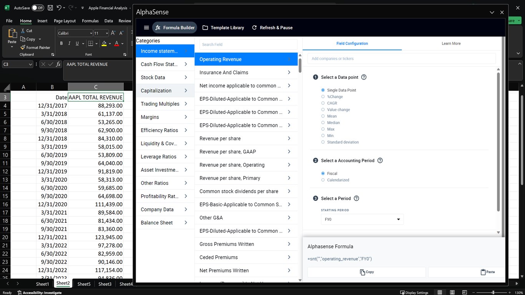This screenshot has width=525, height=295.
Task: Open the font size dropdown
Action: [x=107, y=33]
